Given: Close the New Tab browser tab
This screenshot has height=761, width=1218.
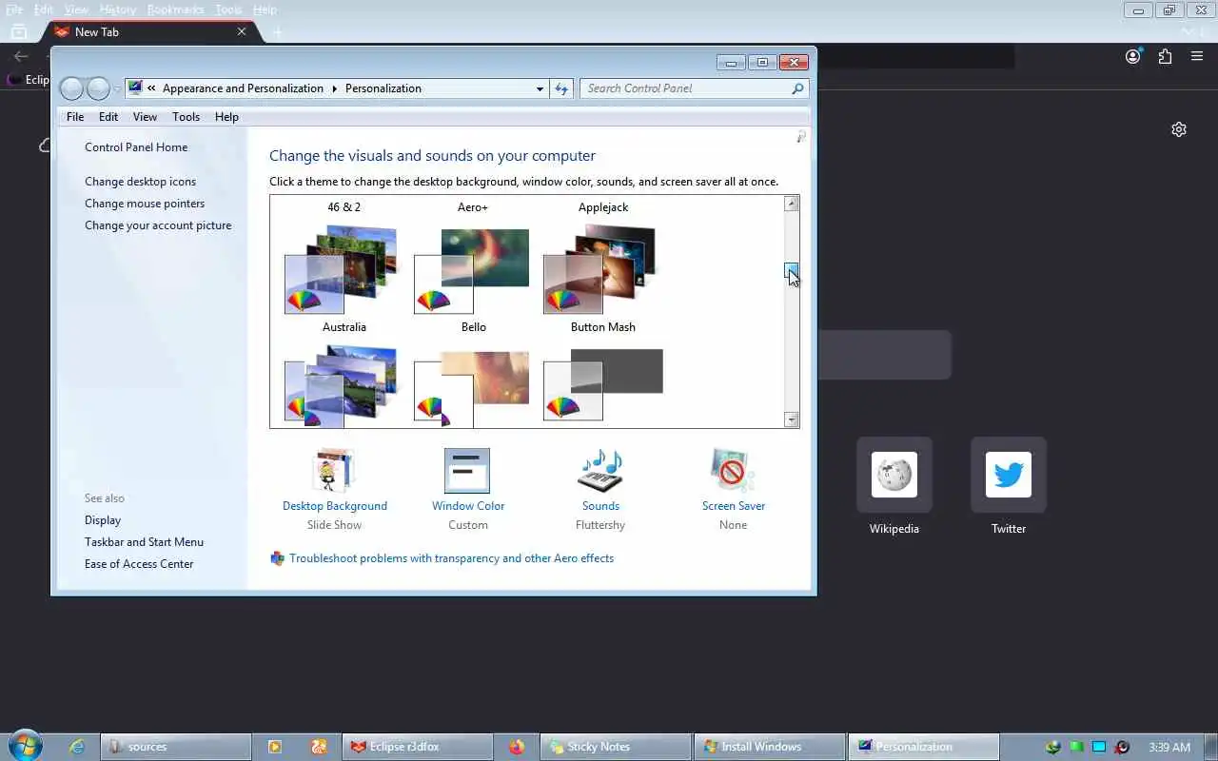Looking at the screenshot, I should [242, 31].
